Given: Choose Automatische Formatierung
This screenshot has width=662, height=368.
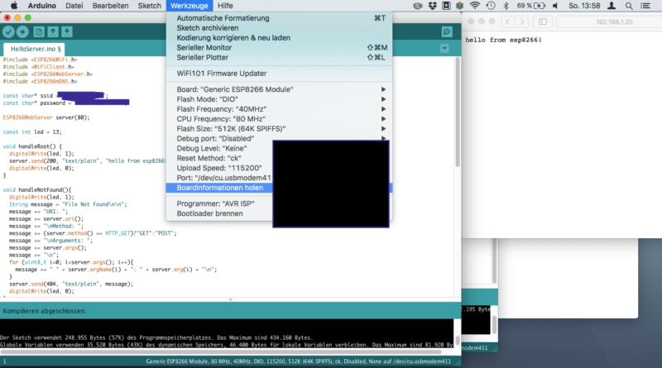Looking at the screenshot, I should point(279,18).
